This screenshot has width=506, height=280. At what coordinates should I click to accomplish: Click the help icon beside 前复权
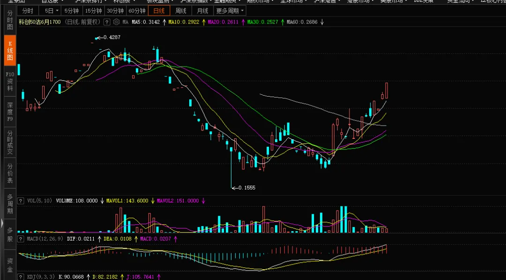pos(107,22)
